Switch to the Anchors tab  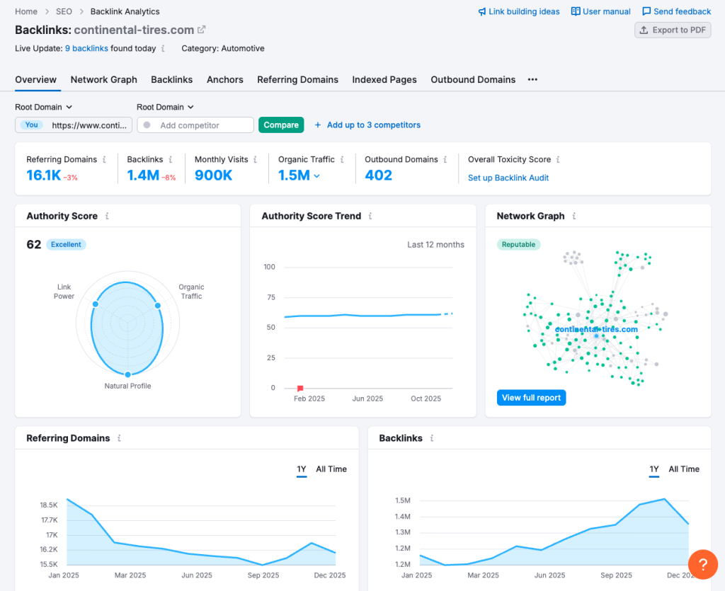tap(224, 80)
